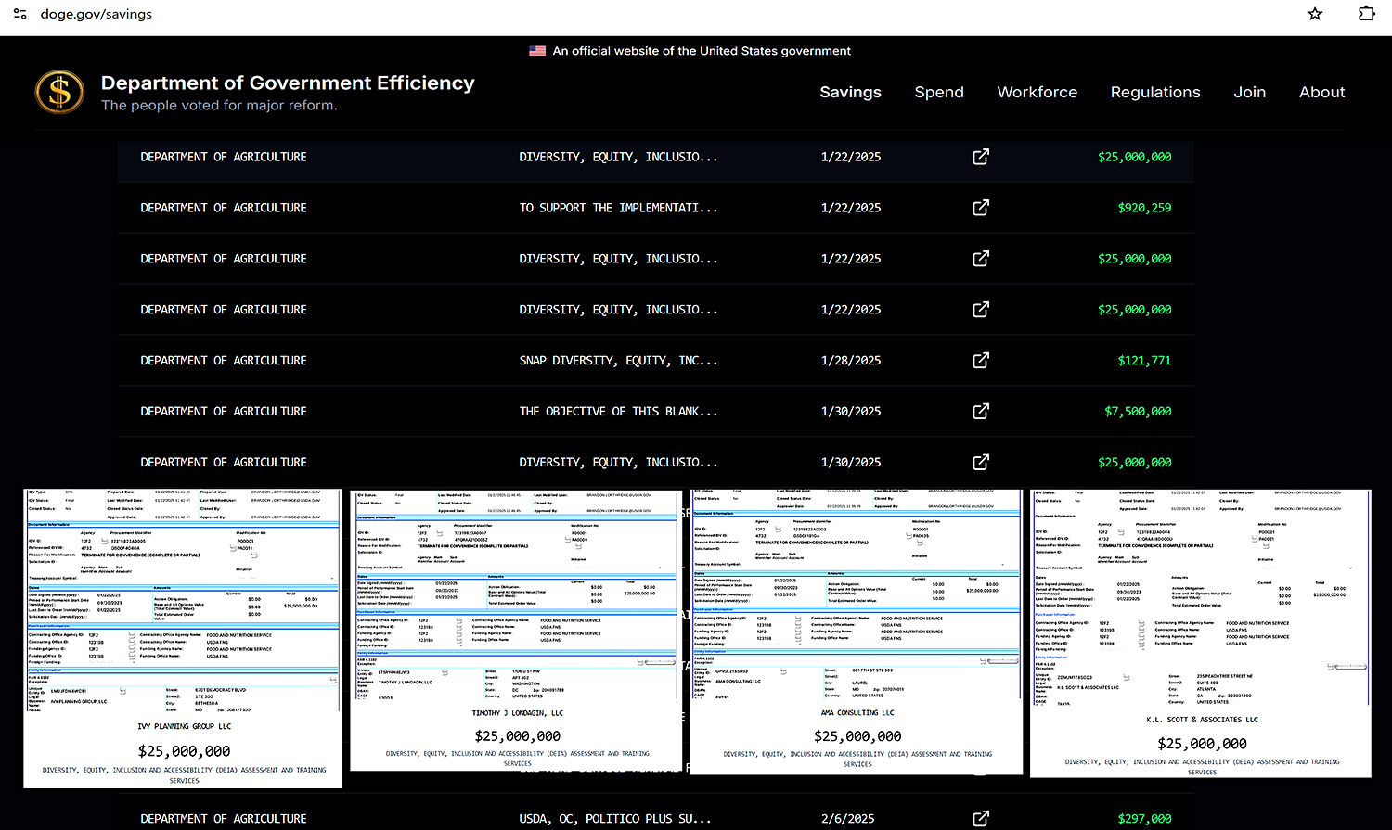Open the Timothy J Londagin LLC document thumbnail

coord(517,631)
